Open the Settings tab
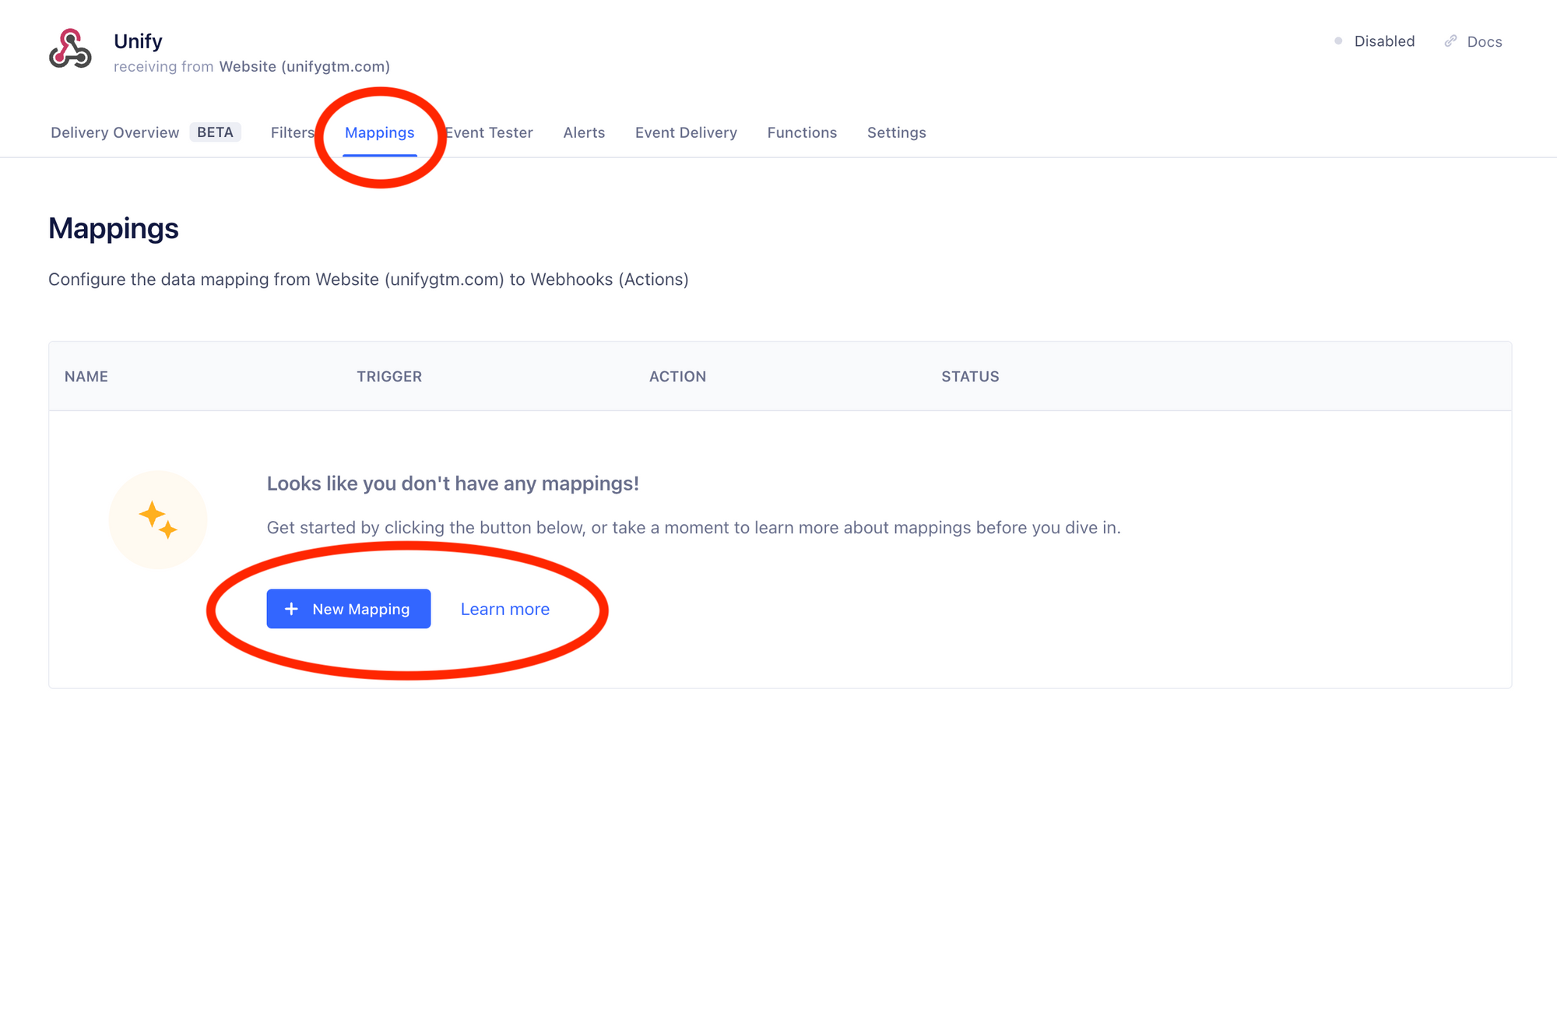This screenshot has width=1557, height=1020. (896, 132)
